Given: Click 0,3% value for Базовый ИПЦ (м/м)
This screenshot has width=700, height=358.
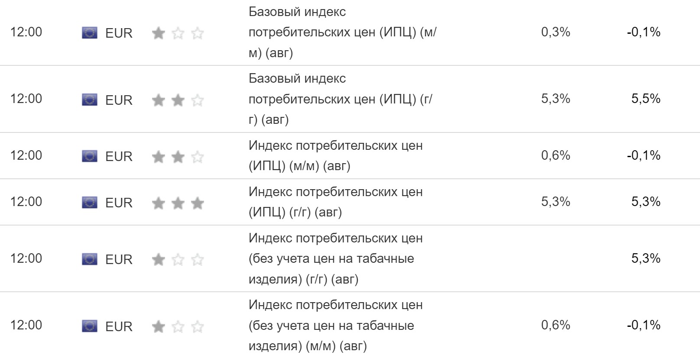Looking at the screenshot, I should click(x=555, y=32).
